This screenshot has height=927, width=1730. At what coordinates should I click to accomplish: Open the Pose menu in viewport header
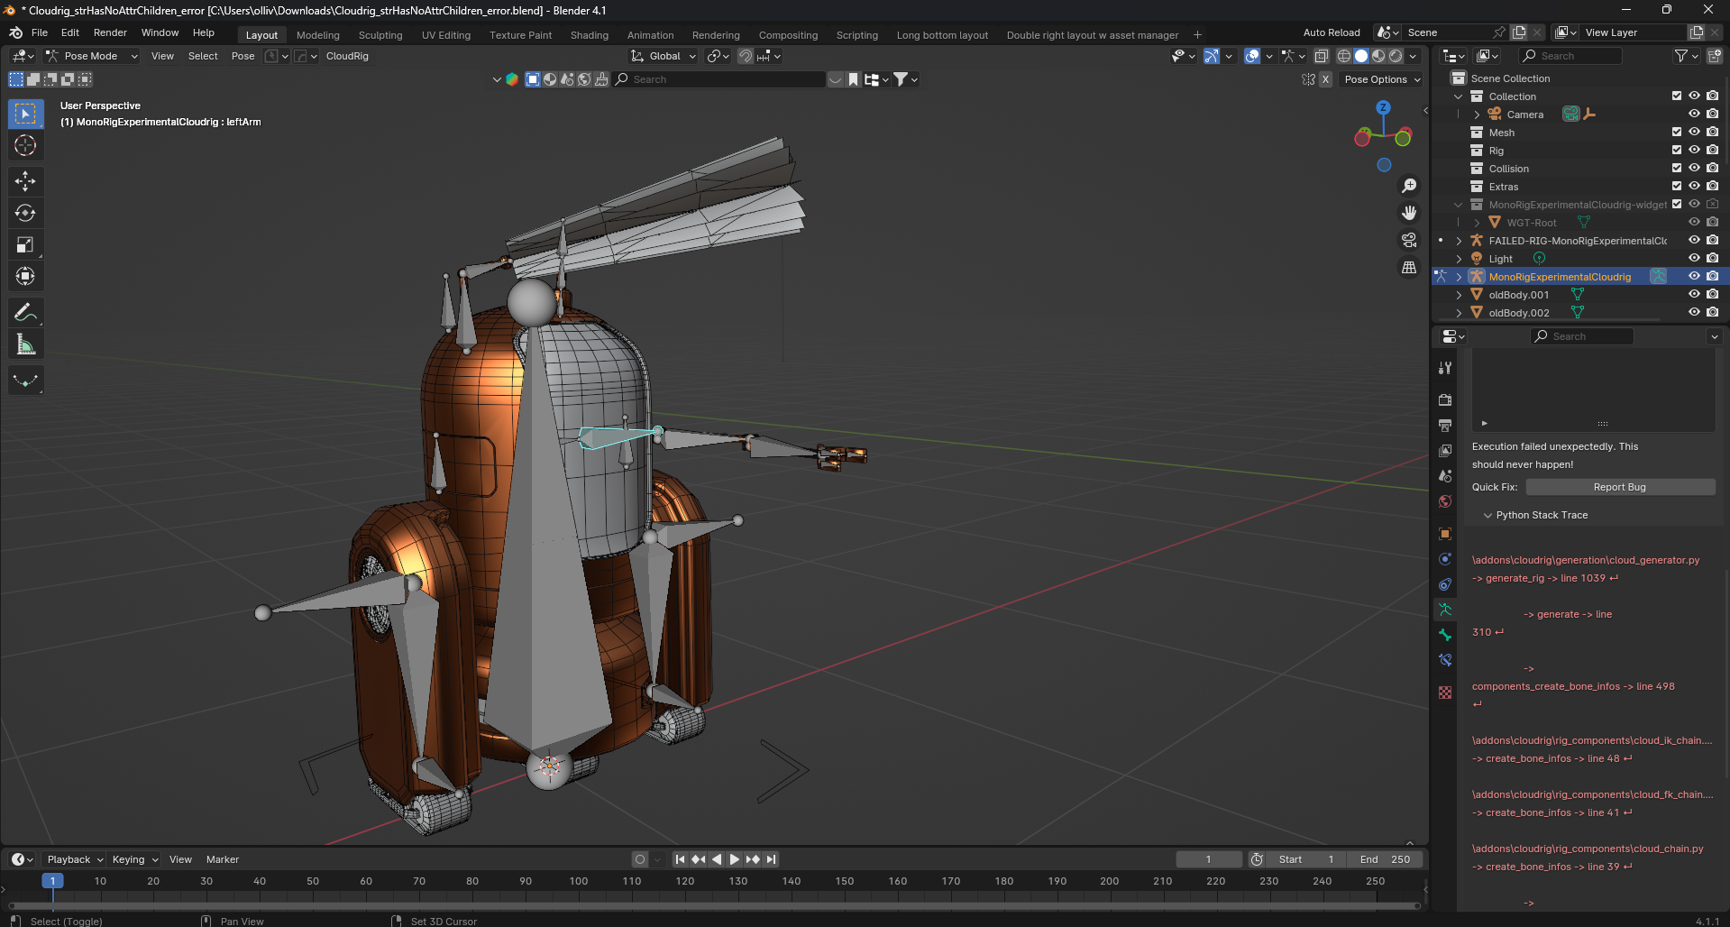pos(243,56)
